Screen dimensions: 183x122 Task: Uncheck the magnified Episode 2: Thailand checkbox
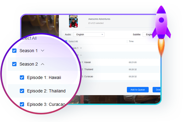coord(22,91)
